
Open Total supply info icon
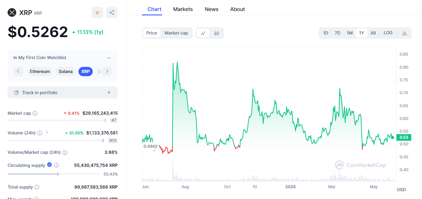(x=37, y=187)
